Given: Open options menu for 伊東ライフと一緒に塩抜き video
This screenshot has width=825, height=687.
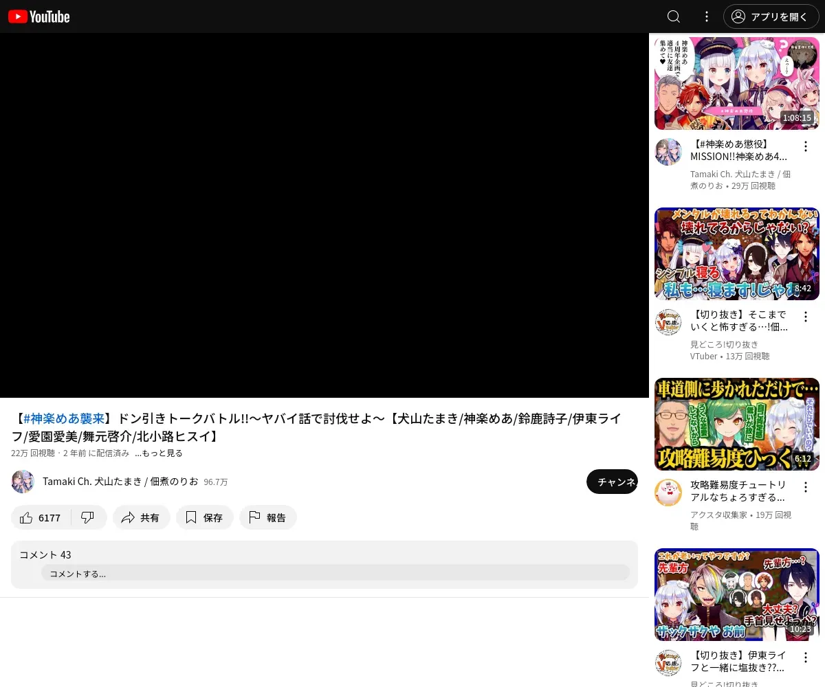Looking at the screenshot, I should [806, 657].
